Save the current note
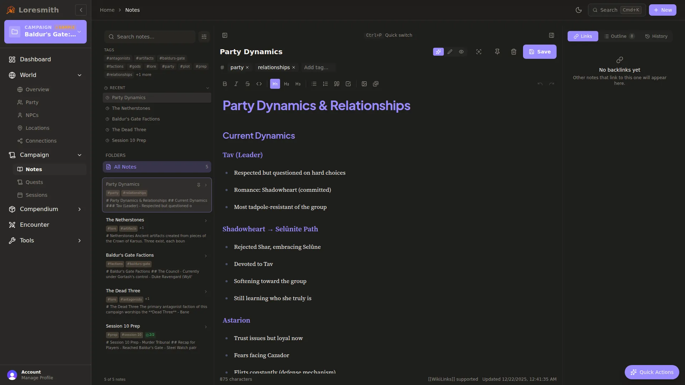 coord(539,52)
